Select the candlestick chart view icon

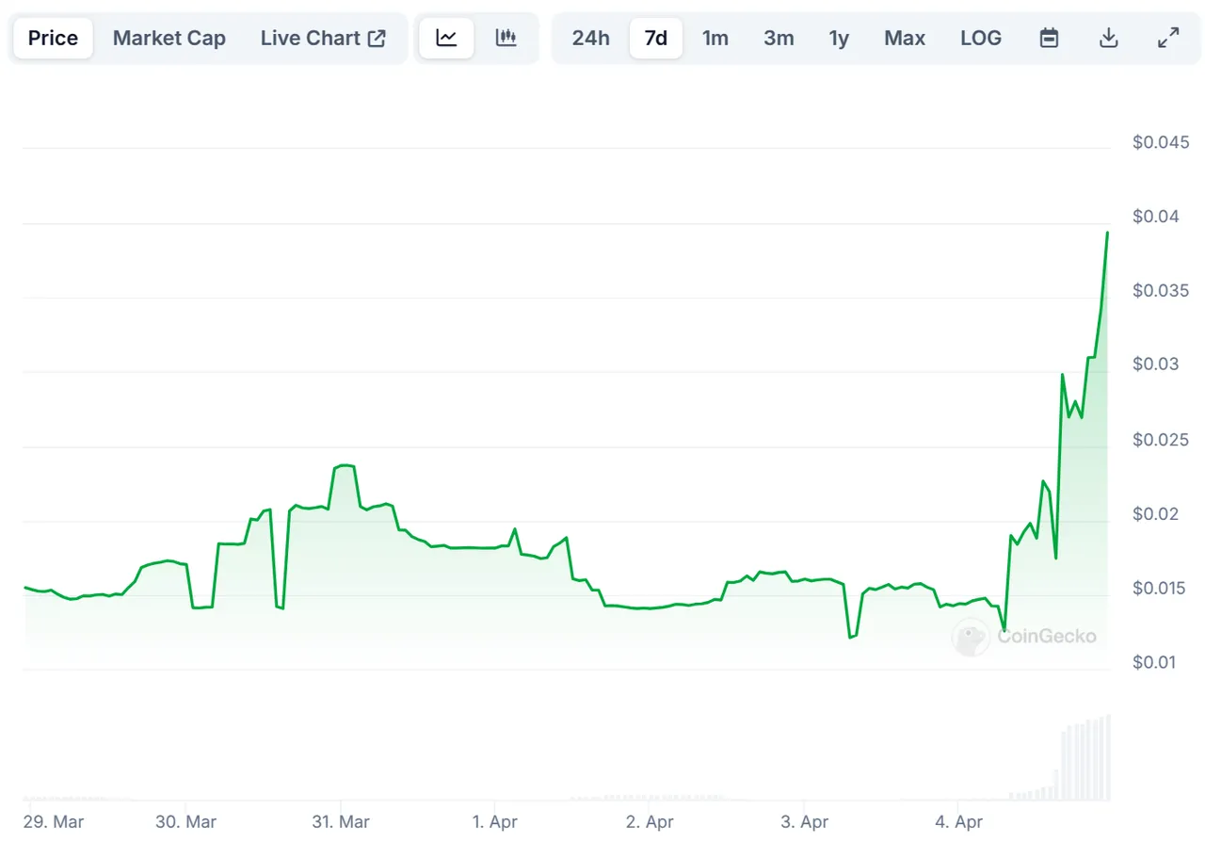click(506, 39)
